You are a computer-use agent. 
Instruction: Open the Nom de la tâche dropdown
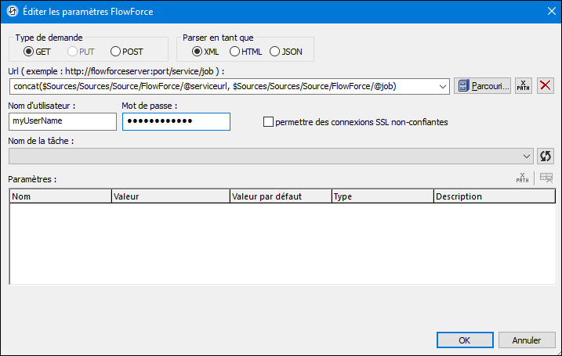click(527, 156)
